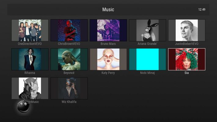
Task: Select the Ariana Grande channel artwork
Action: [148, 30]
